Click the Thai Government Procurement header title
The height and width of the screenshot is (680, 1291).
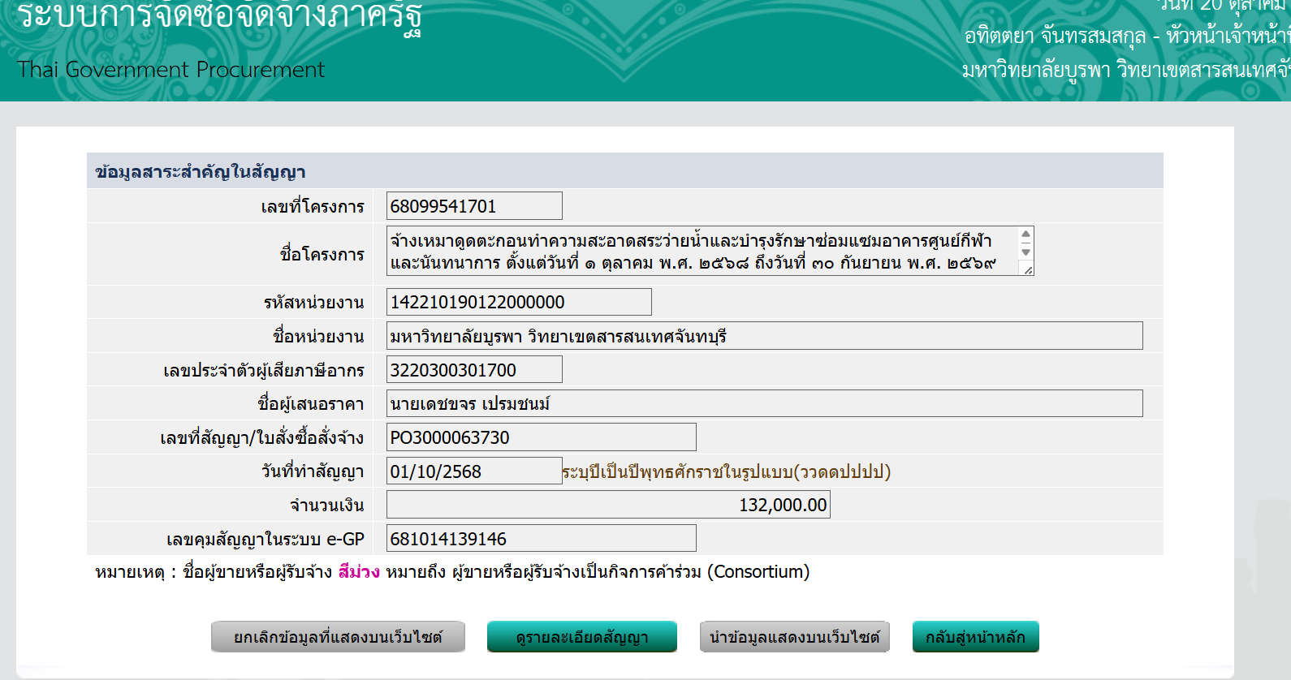click(x=171, y=70)
